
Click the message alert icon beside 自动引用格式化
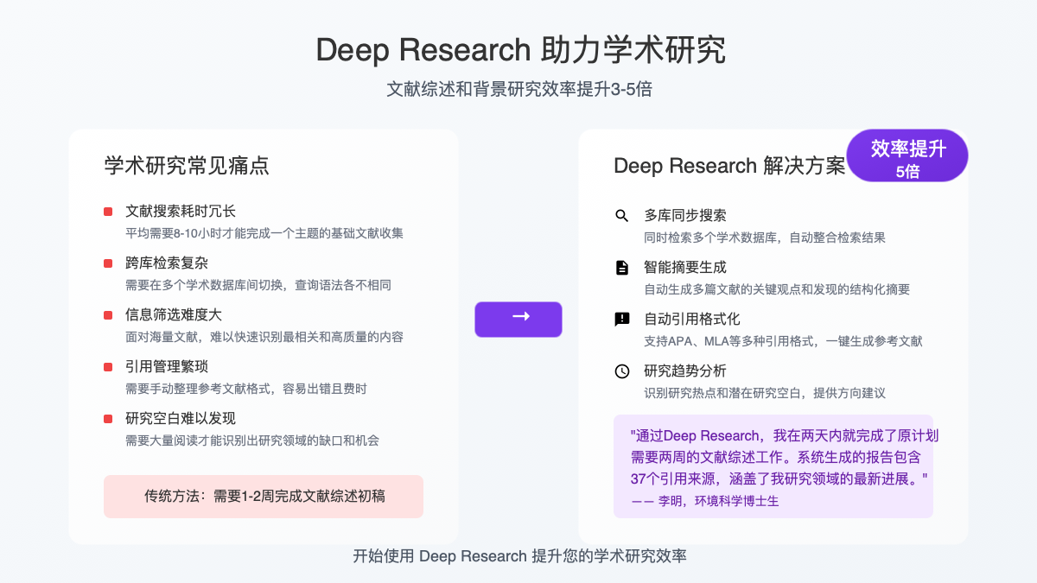[x=621, y=320]
